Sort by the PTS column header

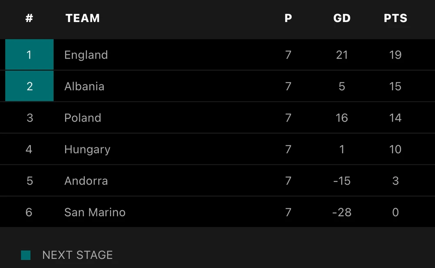(395, 18)
